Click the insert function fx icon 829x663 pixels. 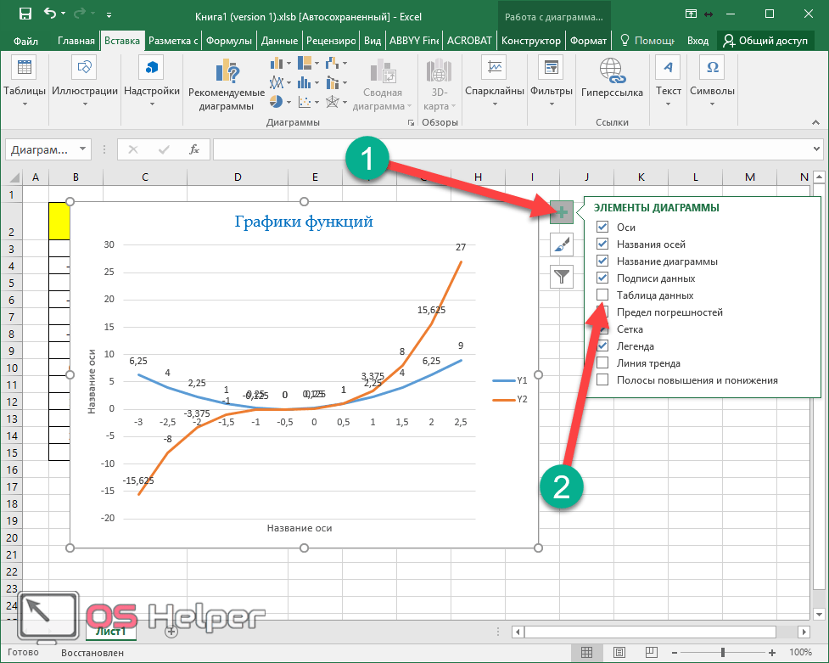(194, 149)
